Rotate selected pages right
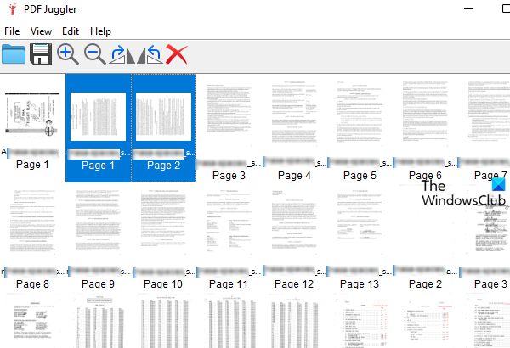 122,54
